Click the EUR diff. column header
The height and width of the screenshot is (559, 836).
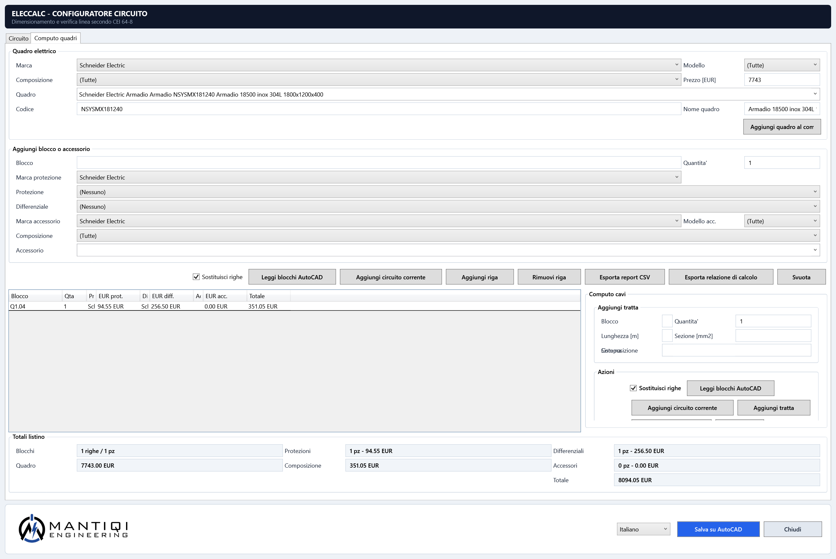tap(172, 296)
